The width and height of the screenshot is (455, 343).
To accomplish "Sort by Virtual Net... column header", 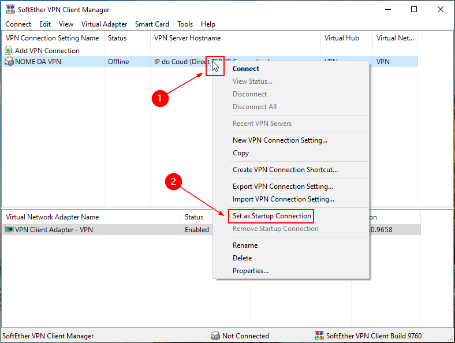I will [x=395, y=38].
